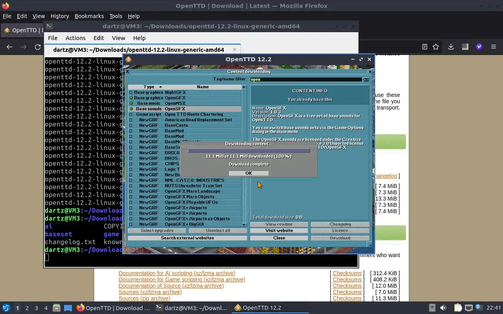Open Firefox Bookmarks menu
Image resolution: width=503 pixels, height=314 pixels.
click(x=89, y=16)
